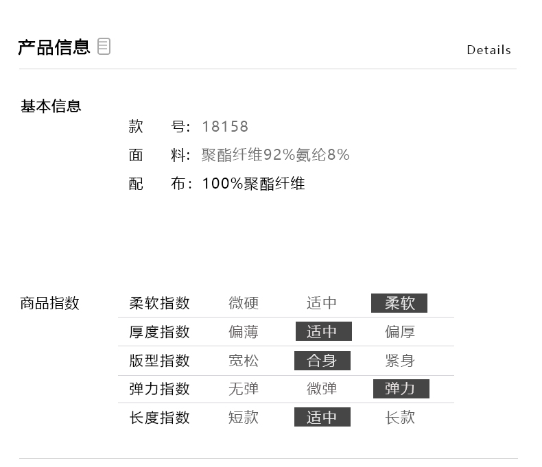Click fabric text 聚酯纤维92%氨纶8%
The height and width of the screenshot is (467, 542).
pos(275,155)
